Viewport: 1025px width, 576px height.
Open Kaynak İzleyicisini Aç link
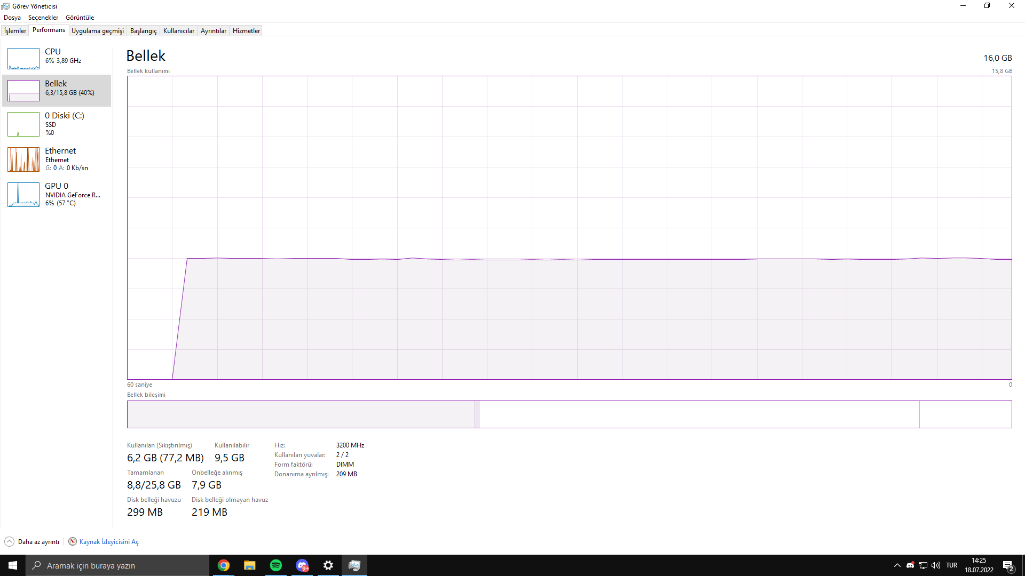click(109, 541)
